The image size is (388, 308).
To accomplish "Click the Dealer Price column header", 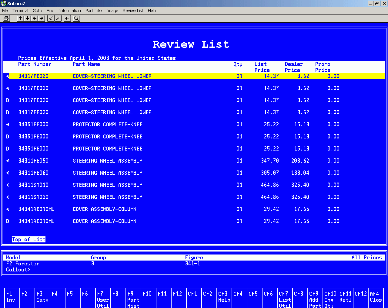I will click(294, 67).
